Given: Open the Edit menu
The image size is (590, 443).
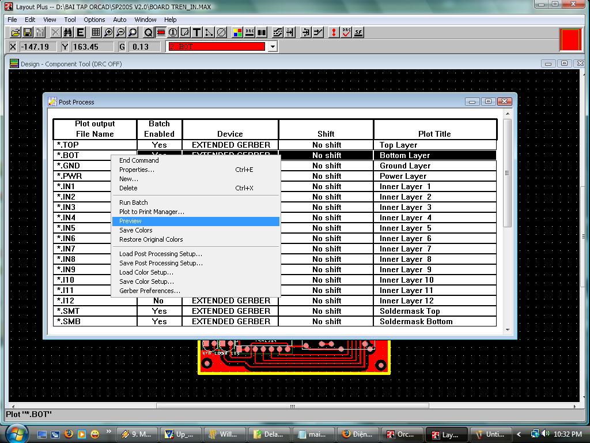Looking at the screenshot, I should (x=30, y=20).
